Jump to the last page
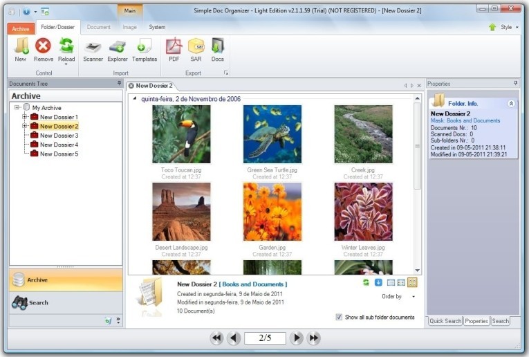The width and height of the screenshot is (529, 357). pos(314,338)
